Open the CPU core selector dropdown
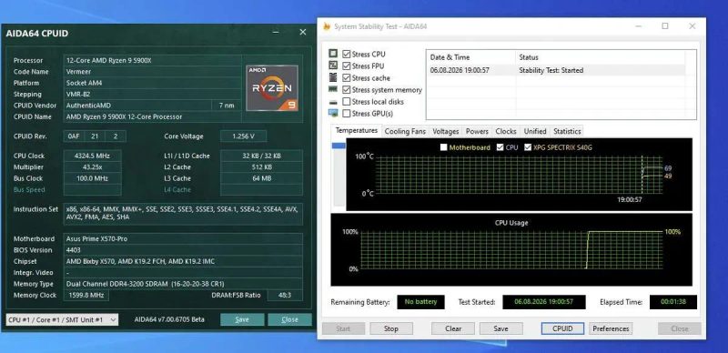This screenshot has height=353, width=728. pyautogui.click(x=62, y=319)
